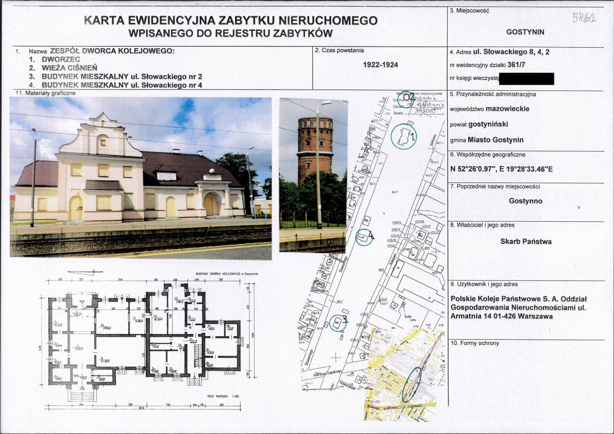Click label '8. Właściciel i jego adres'

click(x=482, y=225)
